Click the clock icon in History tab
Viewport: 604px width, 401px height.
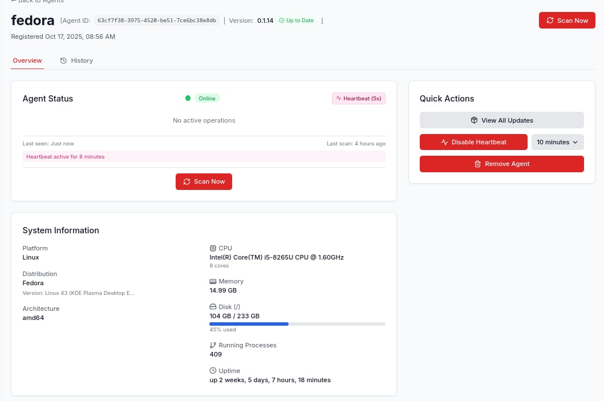pos(63,60)
